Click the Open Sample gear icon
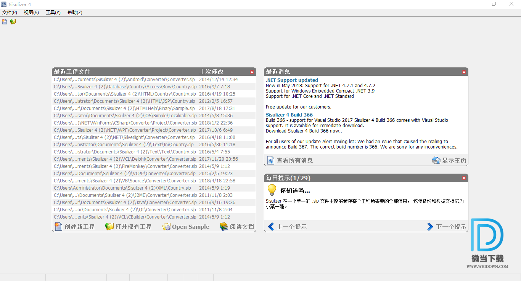 [x=167, y=227]
